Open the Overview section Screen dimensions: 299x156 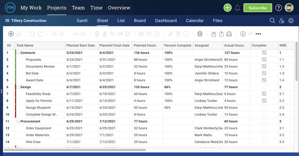pyautogui.click(x=119, y=8)
